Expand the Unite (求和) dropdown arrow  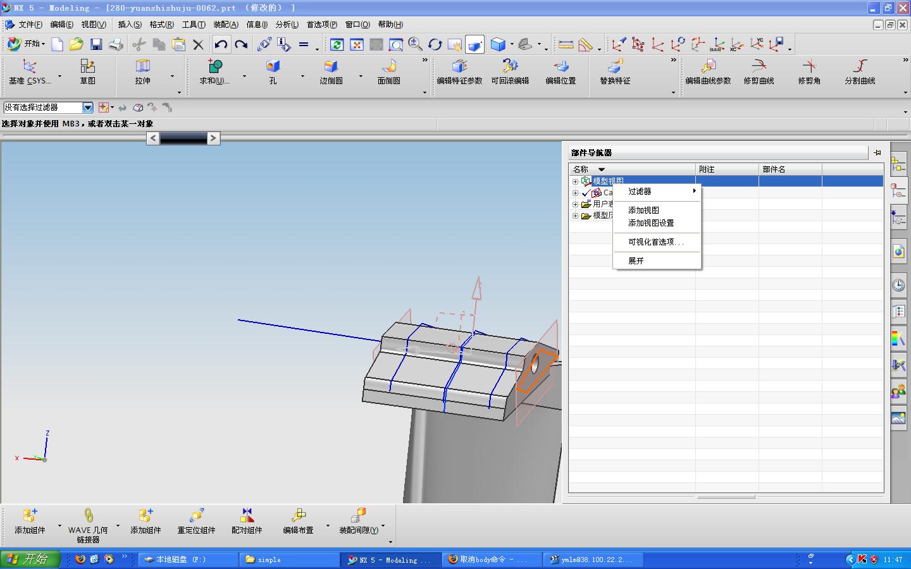(x=244, y=76)
